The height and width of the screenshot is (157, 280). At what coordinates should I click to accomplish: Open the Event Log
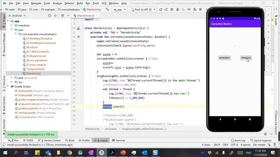pos(238,140)
